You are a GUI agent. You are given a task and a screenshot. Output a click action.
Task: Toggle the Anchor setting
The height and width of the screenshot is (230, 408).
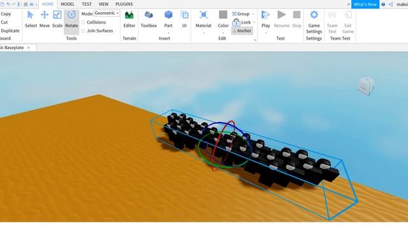pos(242,31)
